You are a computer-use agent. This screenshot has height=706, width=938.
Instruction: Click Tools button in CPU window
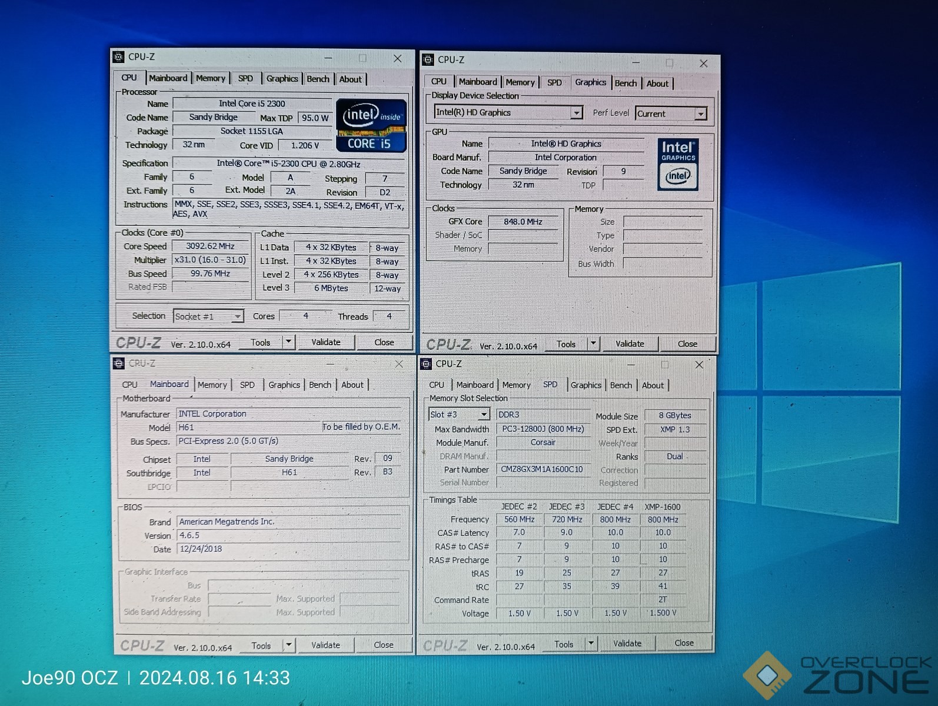point(261,342)
